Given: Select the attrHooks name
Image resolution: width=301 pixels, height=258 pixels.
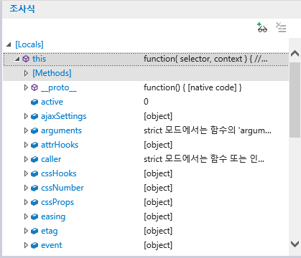Looking at the screenshot, I should (x=60, y=145).
